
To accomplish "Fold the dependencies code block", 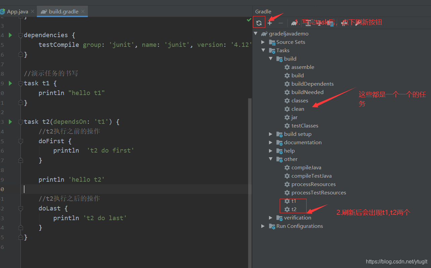I will coord(21,35).
